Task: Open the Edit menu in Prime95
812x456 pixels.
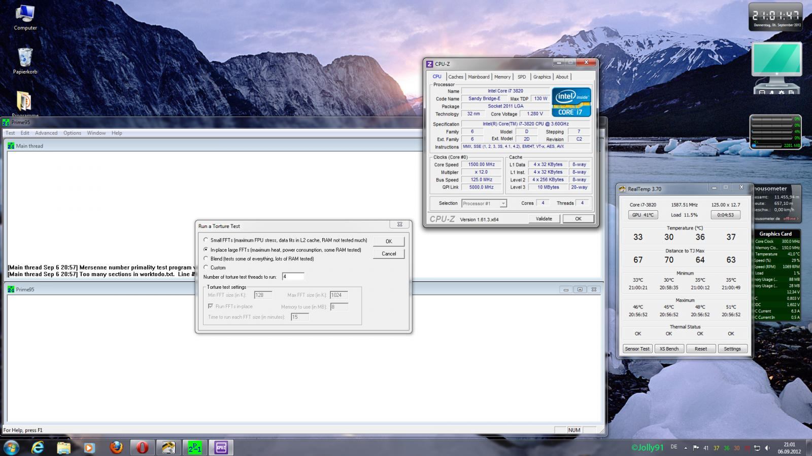Action: point(25,133)
